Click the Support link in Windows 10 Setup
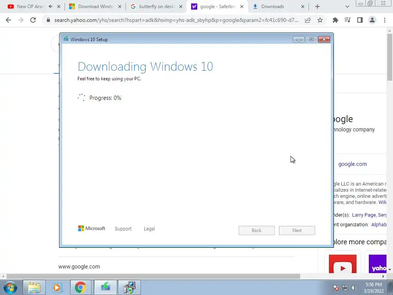The width and height of the screenshot is (393, 295). (123, 229)
